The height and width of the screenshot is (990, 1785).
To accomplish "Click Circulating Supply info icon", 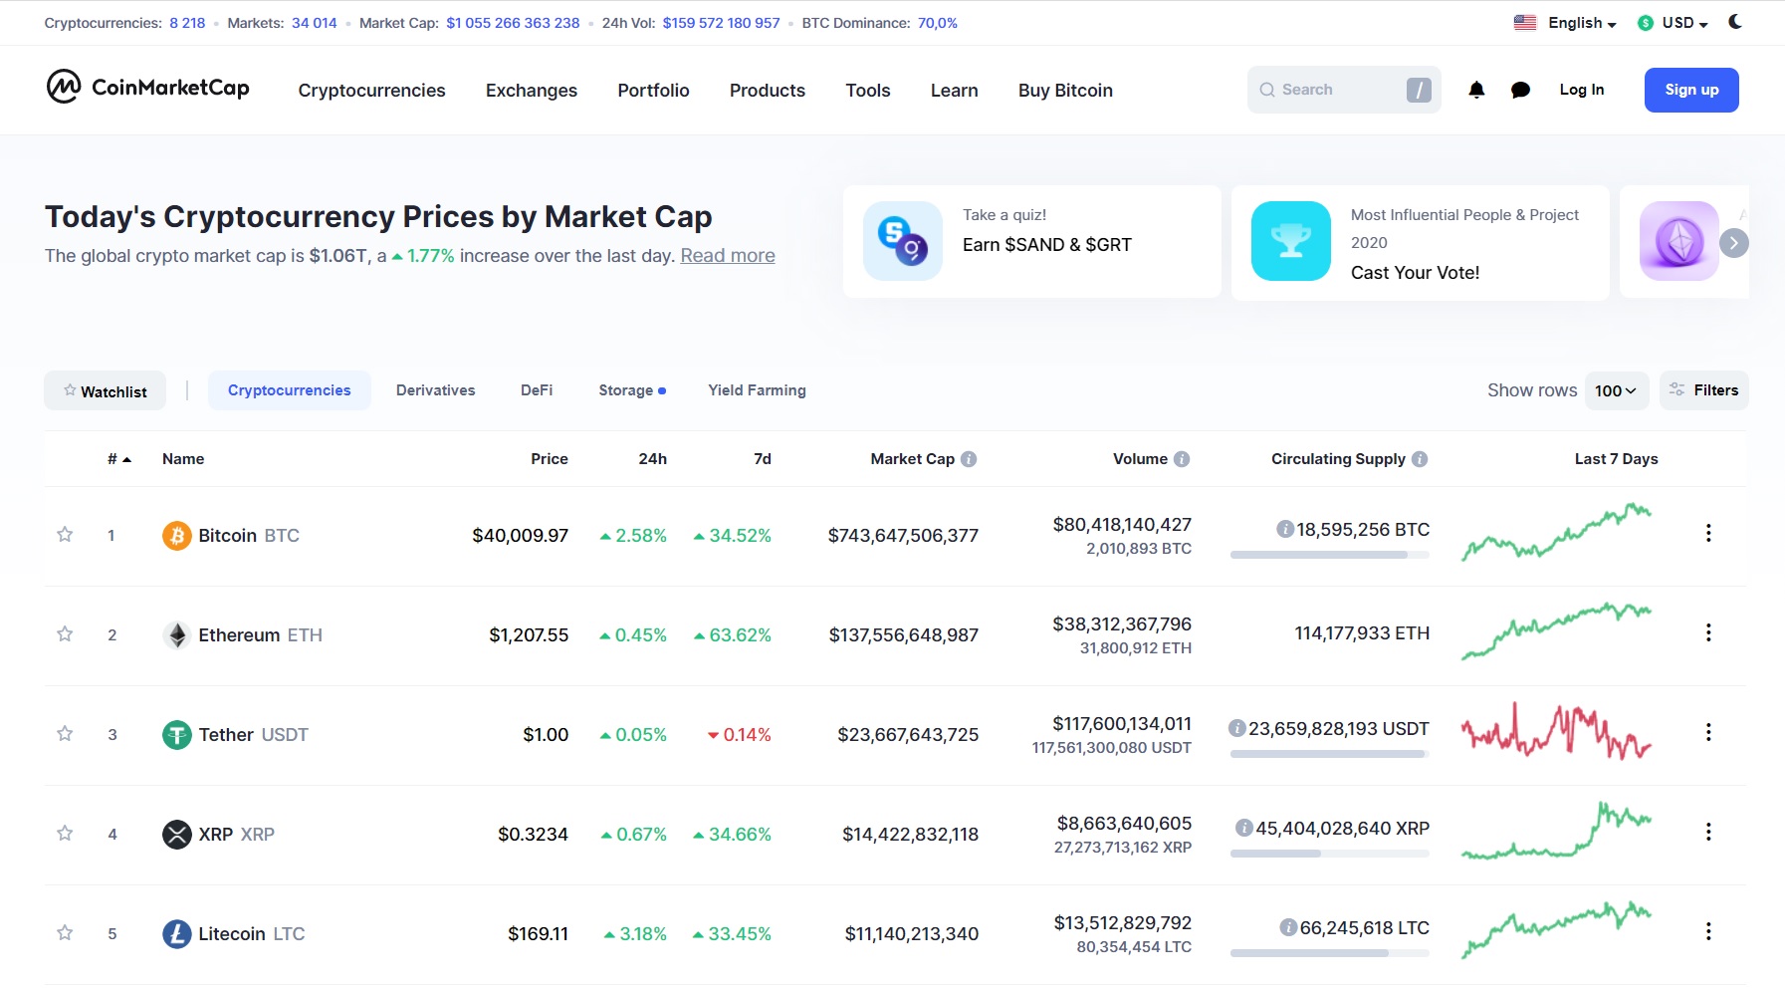I will [x=1420, y=459].
